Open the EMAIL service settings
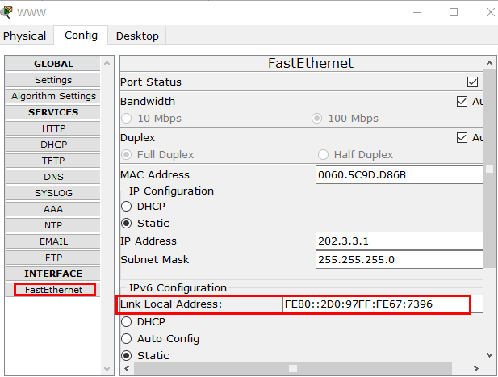The height and width of the screenshot is (377, 498). pyautogui.click(x=53, y=241)
